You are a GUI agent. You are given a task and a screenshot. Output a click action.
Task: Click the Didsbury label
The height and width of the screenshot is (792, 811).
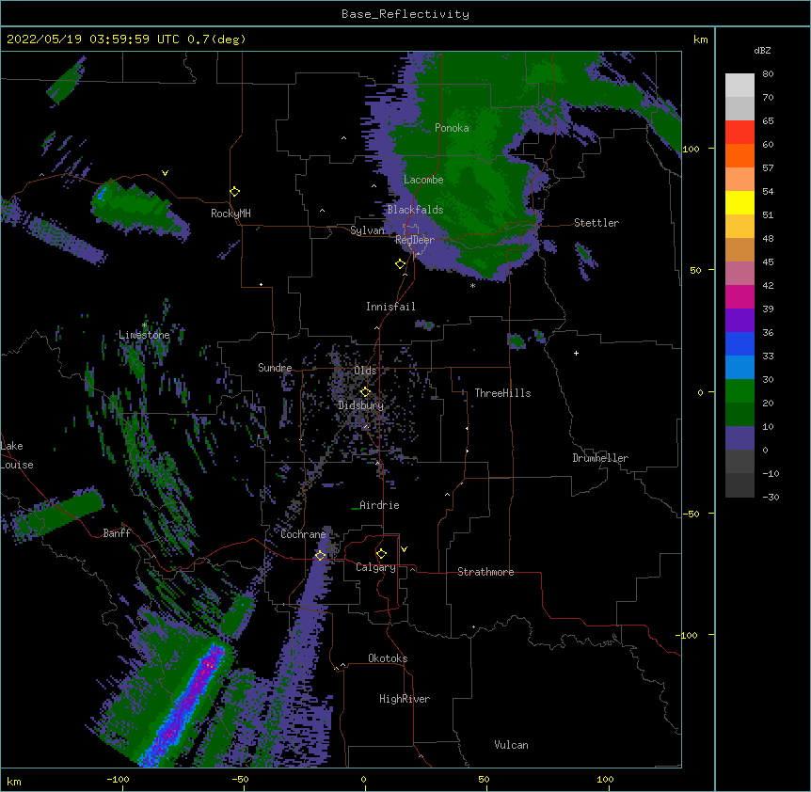click(360, 405)
